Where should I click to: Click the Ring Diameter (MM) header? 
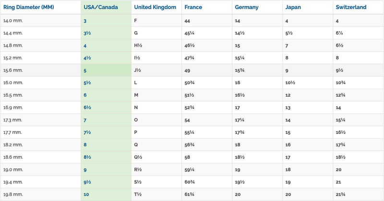(x=28, y=8)
